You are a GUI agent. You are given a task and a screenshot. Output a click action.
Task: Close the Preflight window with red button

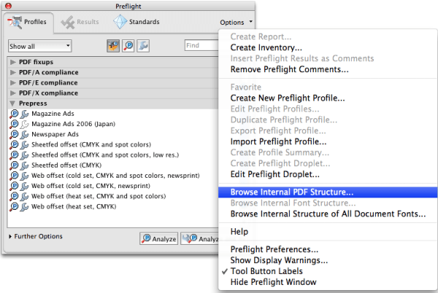(8, 6)
